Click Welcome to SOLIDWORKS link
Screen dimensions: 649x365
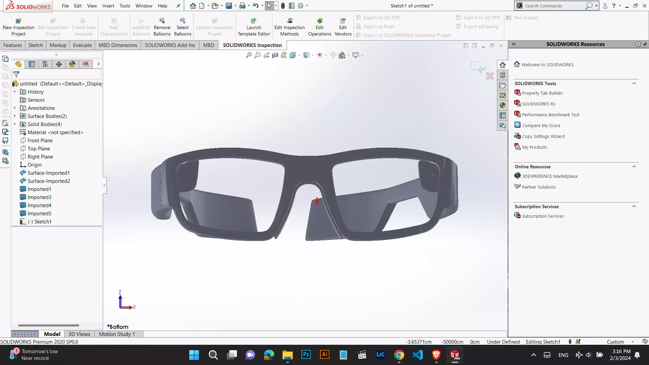[547, 65]
